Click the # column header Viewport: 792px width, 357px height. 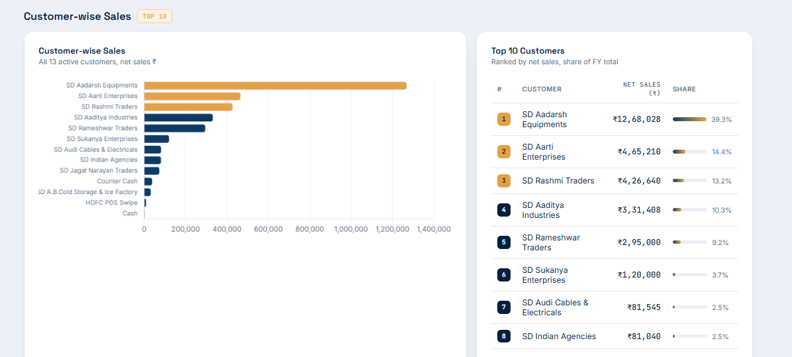(499, 89)
